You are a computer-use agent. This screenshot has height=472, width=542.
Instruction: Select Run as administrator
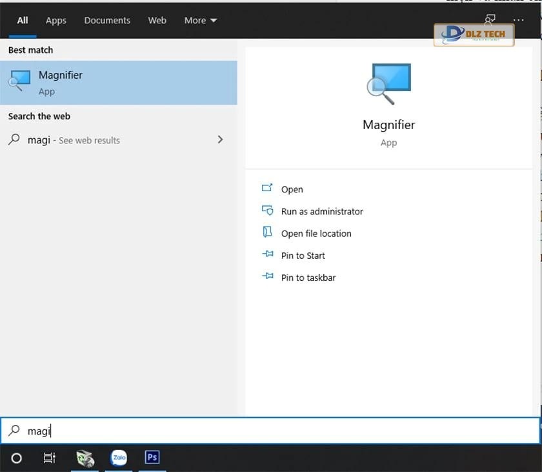321,211
